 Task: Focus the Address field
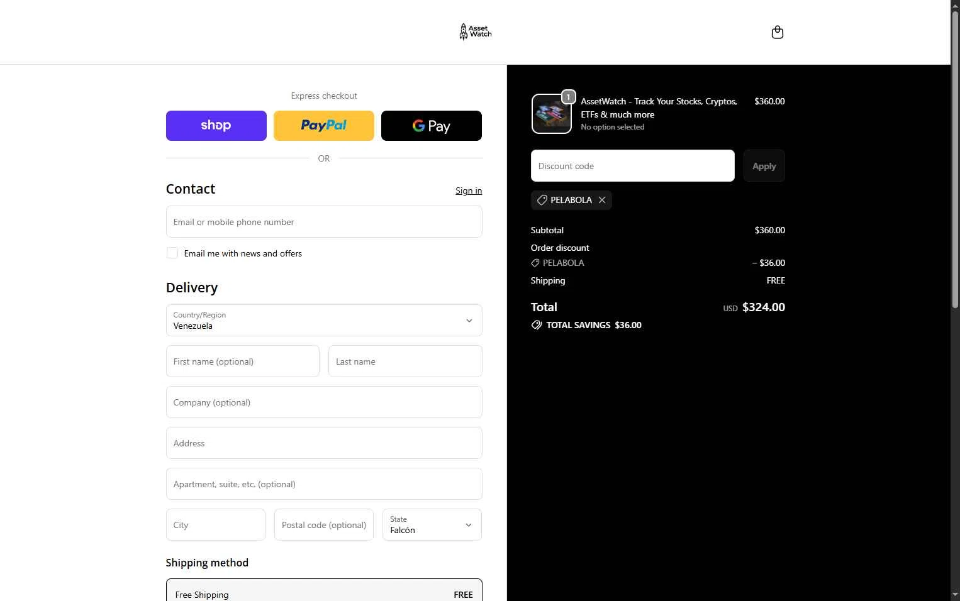pyautogui.click(x=324, y=443)
